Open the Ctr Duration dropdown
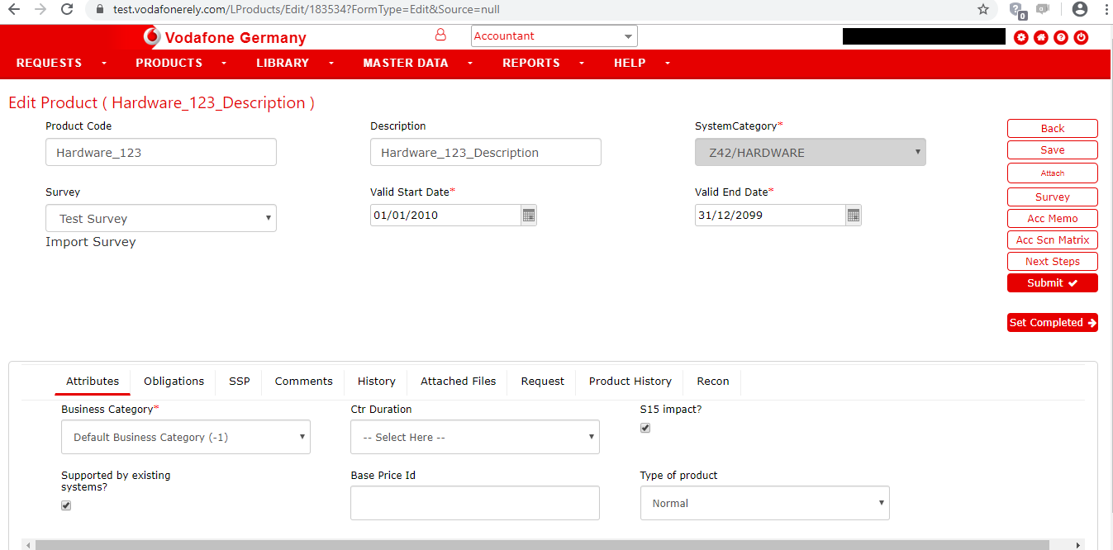The image size is (1113, 550). click(x=475, y=437)
